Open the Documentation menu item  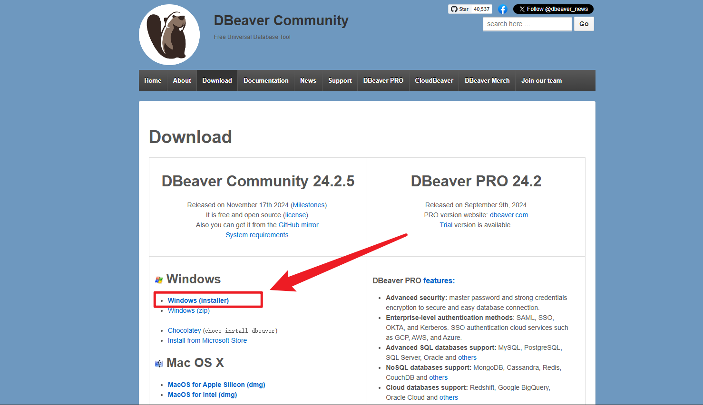coord(266,80)
